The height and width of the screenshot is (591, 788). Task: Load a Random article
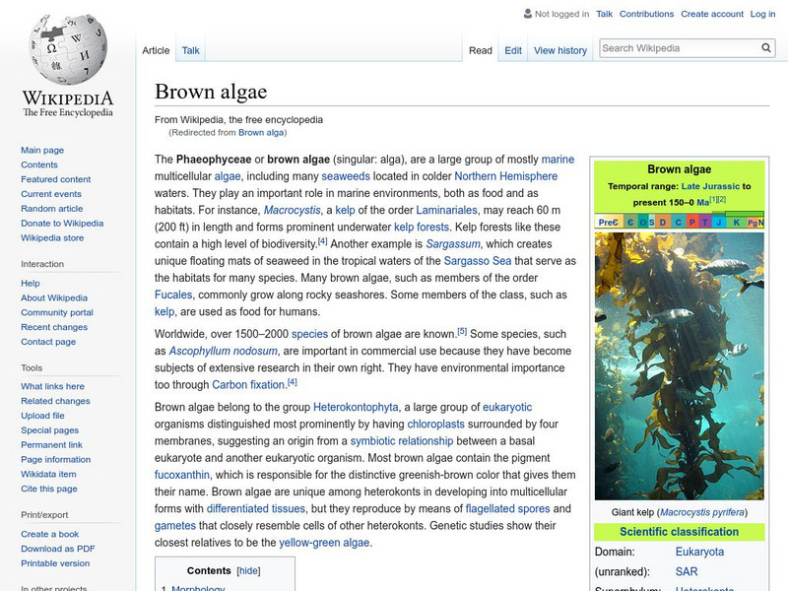click(52, 209)
